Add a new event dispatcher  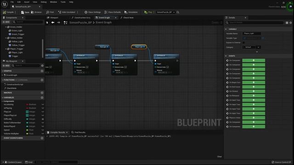pos(42,138)
